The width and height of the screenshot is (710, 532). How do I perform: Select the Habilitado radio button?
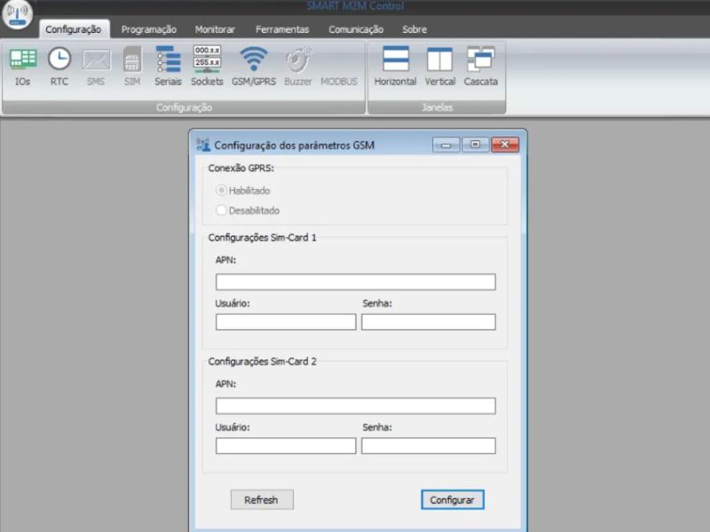pyautogui.click(x=221, y=191)
